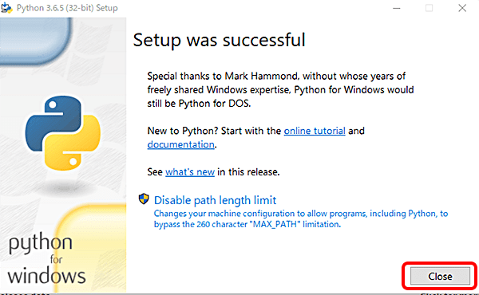This screenshot has width=479, height=295.
Task: Click the "in this release" text
Action: pyautogui.click(x=248, y=172)
